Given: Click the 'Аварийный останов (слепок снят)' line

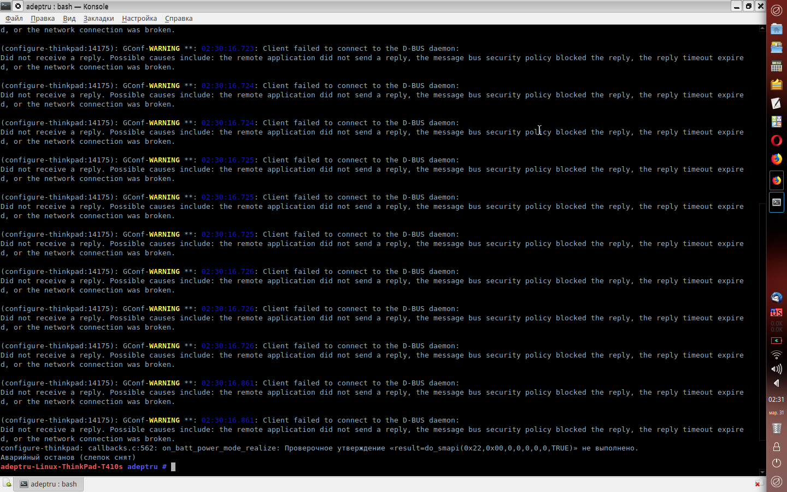Looking at the screenshot, I should click(x=68, y=458).
